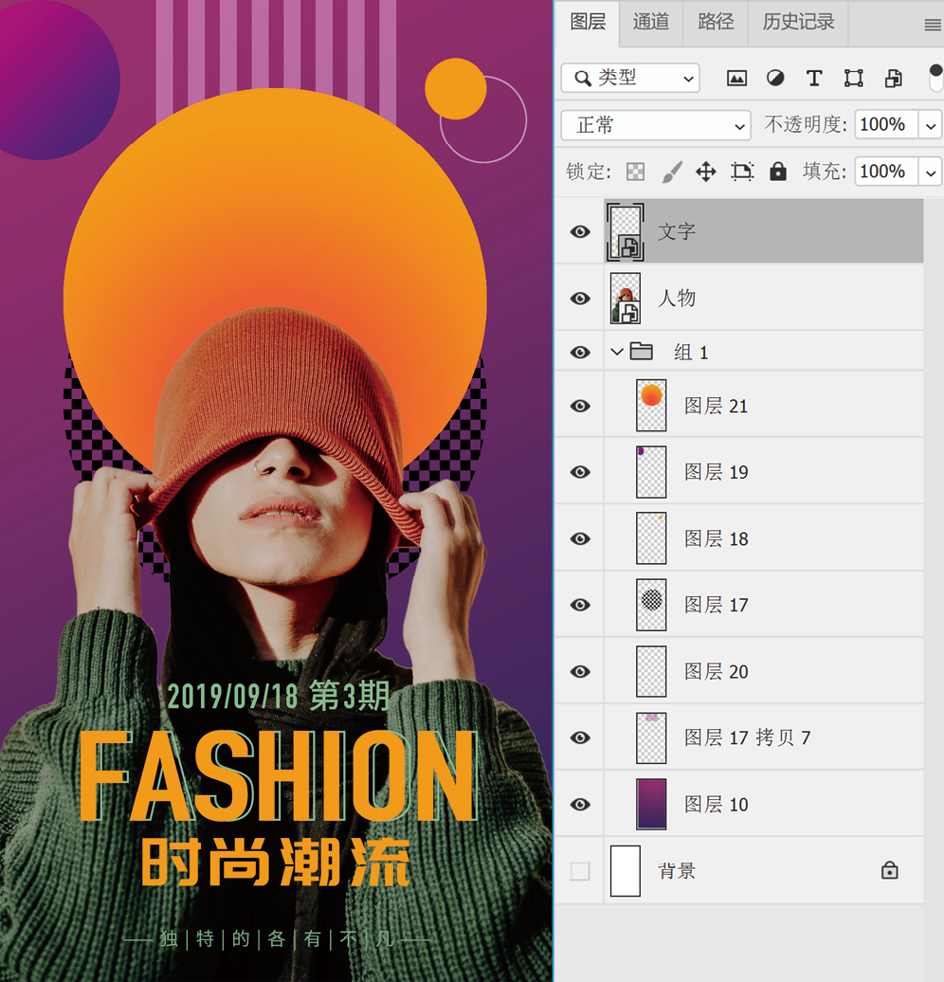Show the hidden 背景 layer
The image size is (944, 982).
point(580,870)
